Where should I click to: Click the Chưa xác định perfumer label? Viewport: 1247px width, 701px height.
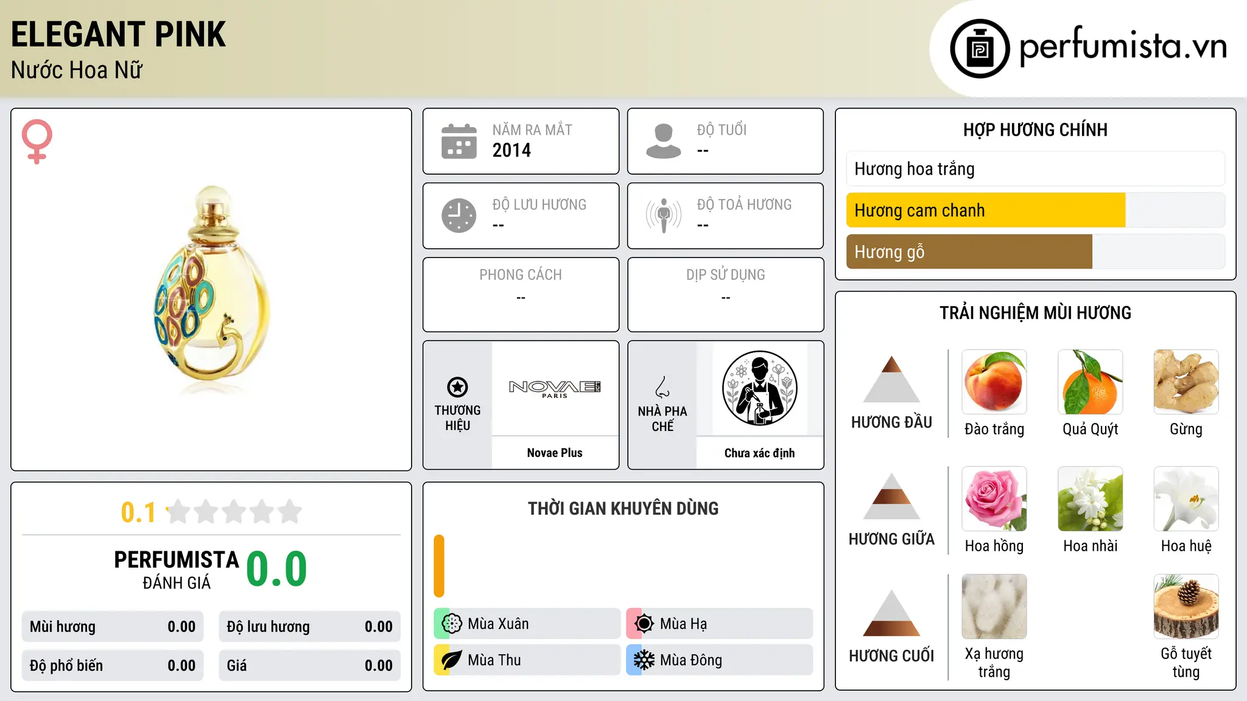759,453
